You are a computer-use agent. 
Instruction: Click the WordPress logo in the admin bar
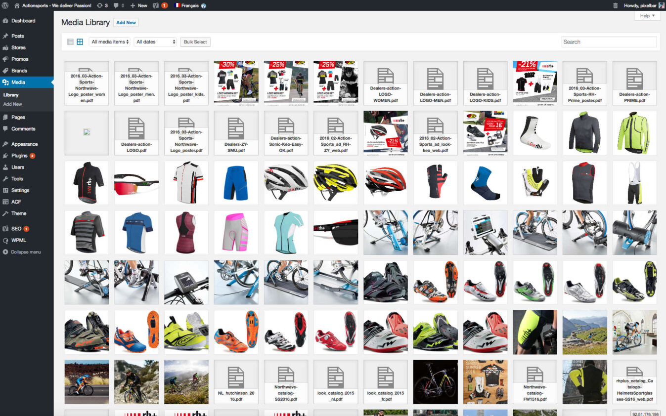pyautogui.click(x=5, y=5)
